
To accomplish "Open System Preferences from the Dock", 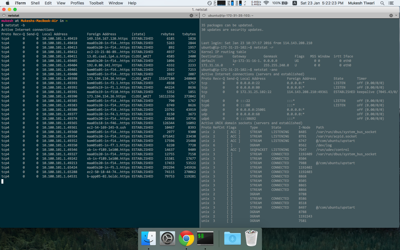I will [x=167, y=238].
